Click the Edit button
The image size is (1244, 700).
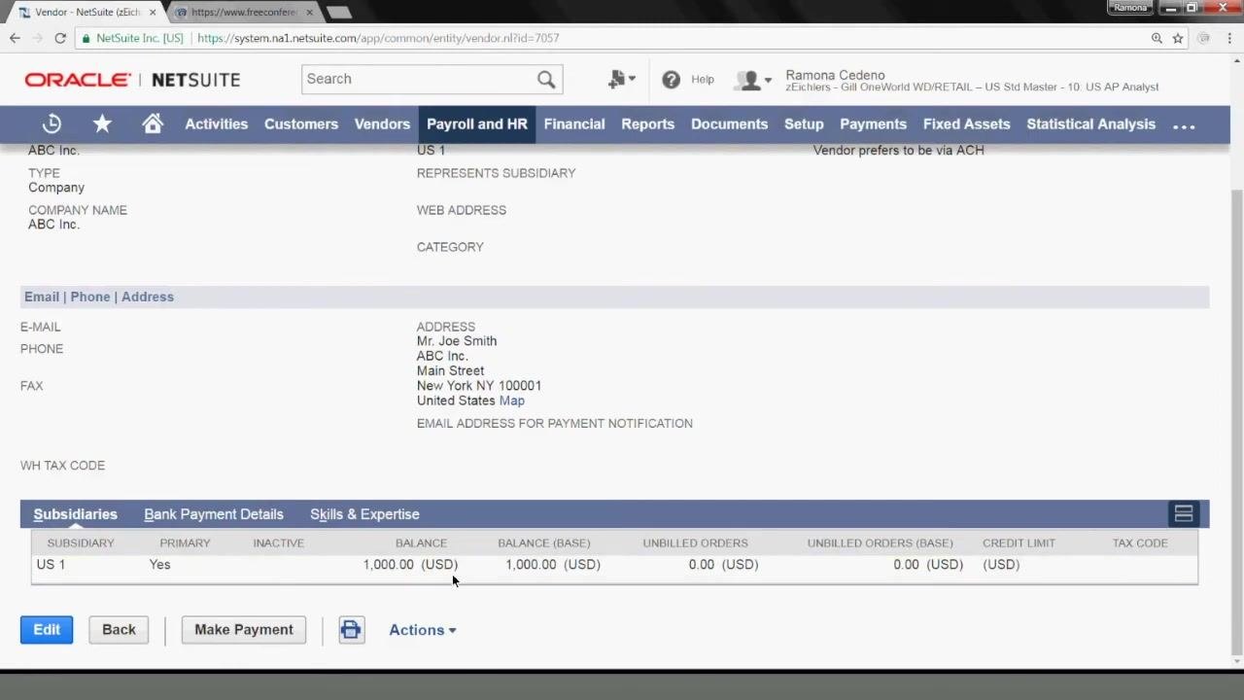47,630
